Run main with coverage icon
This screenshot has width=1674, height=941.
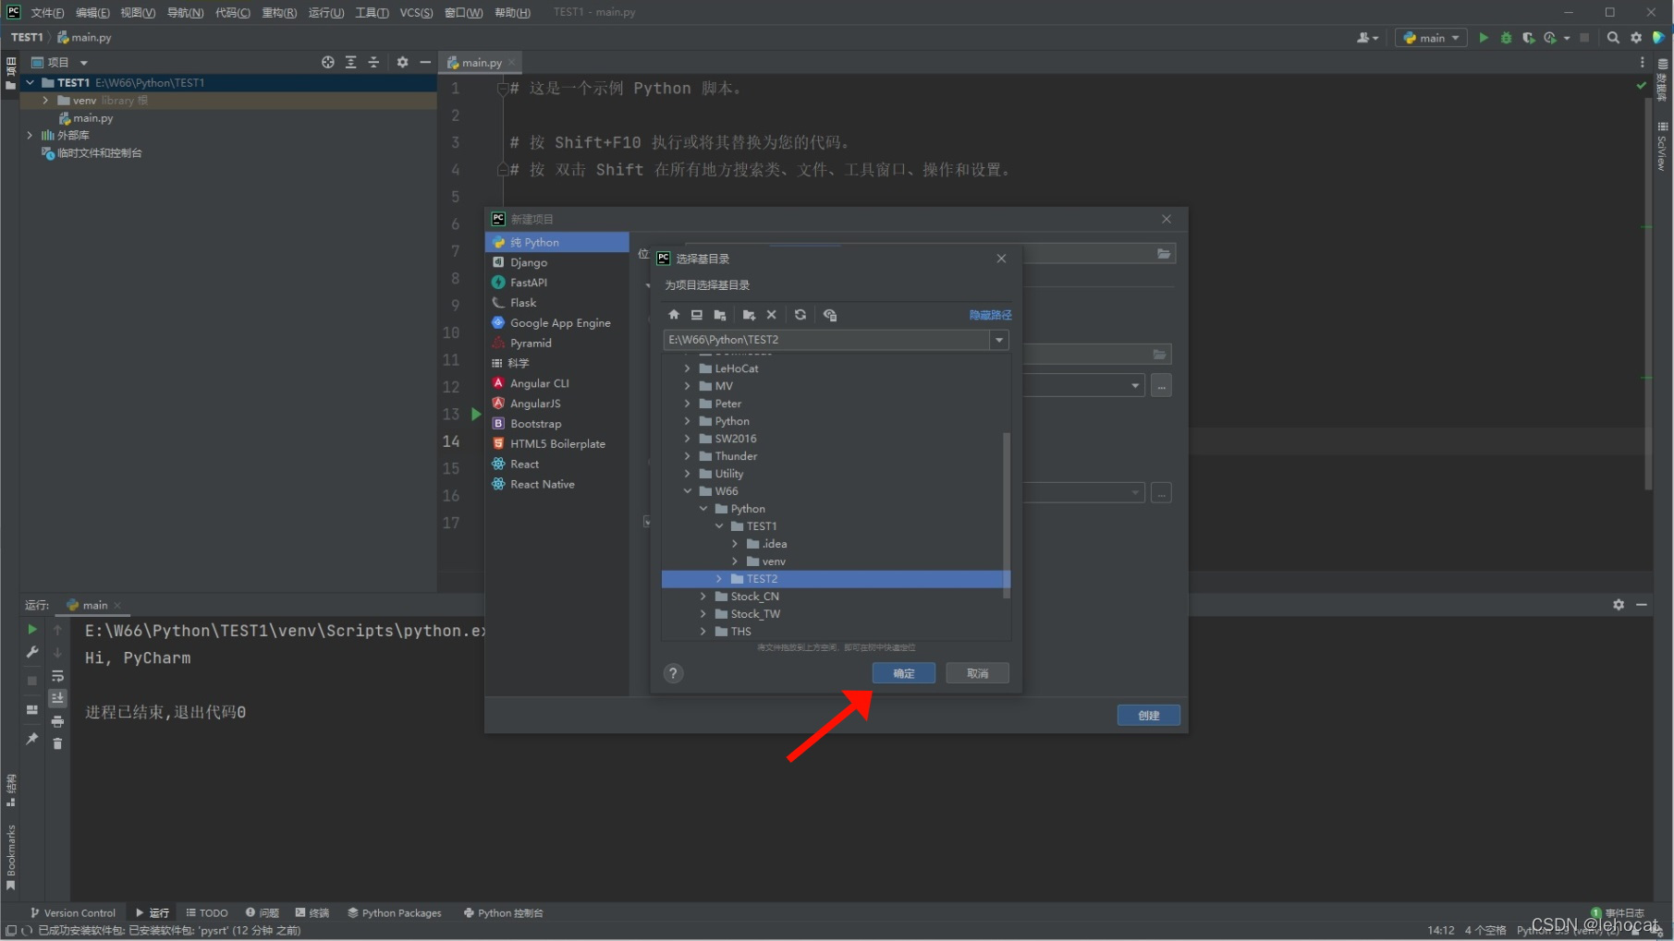coord(1529,38)
